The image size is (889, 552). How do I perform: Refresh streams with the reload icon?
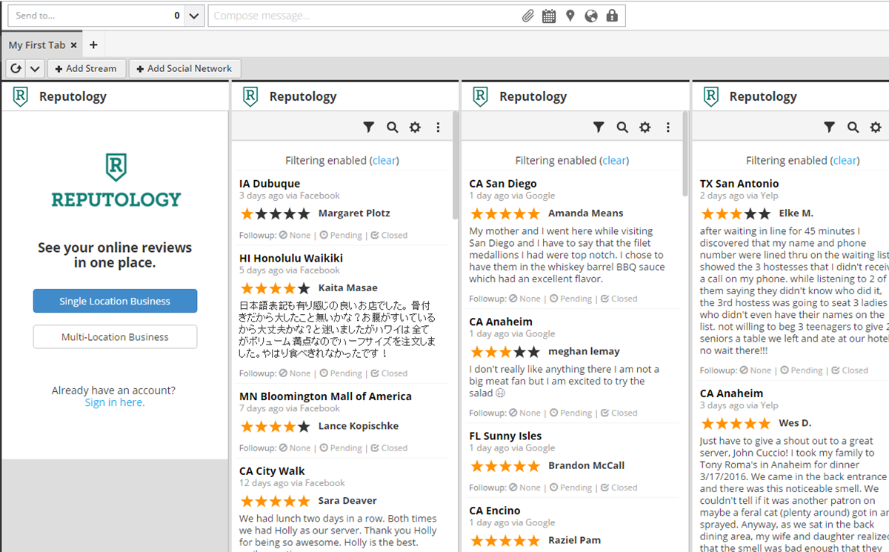tap(16, 68)
